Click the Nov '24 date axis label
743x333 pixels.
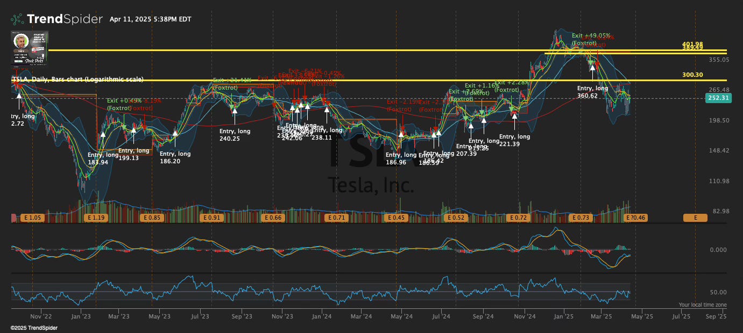coord(524,317)
